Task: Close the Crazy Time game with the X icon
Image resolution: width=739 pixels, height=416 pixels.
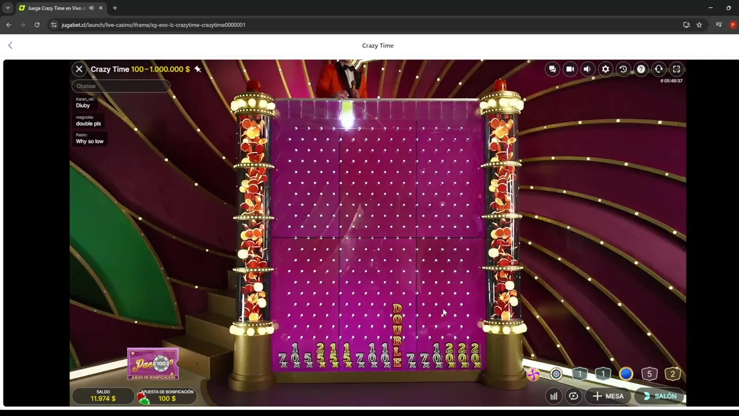Action: (x=79, y=69)
